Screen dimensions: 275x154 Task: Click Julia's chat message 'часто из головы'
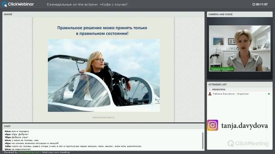[73, 146]
